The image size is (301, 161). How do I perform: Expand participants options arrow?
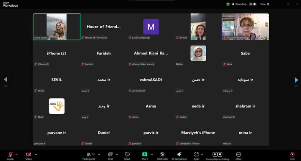(x=99, y=154)
